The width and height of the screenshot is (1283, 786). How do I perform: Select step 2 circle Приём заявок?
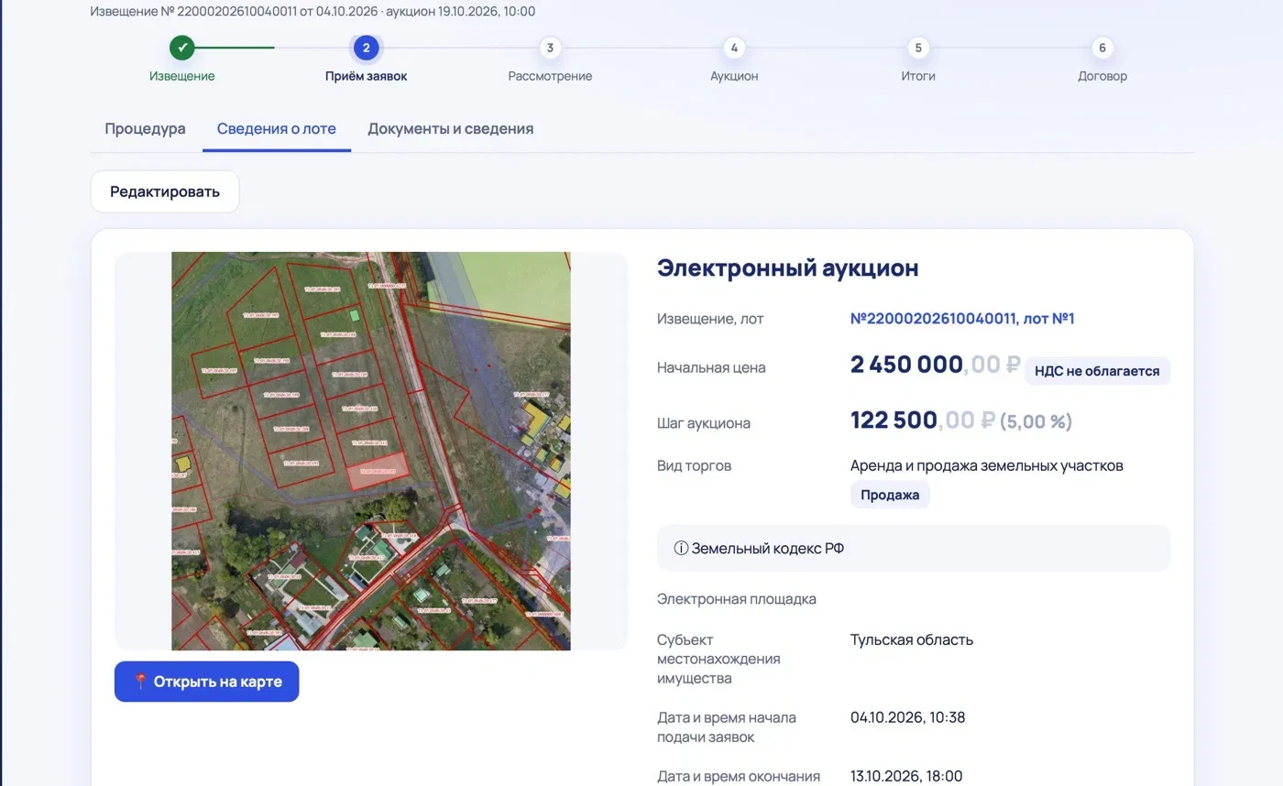pos(367,48)
